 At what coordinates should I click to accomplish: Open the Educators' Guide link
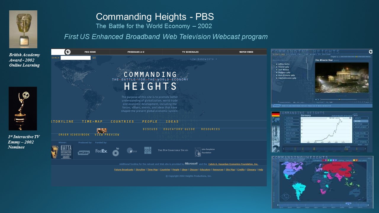(x=179, y=129)
